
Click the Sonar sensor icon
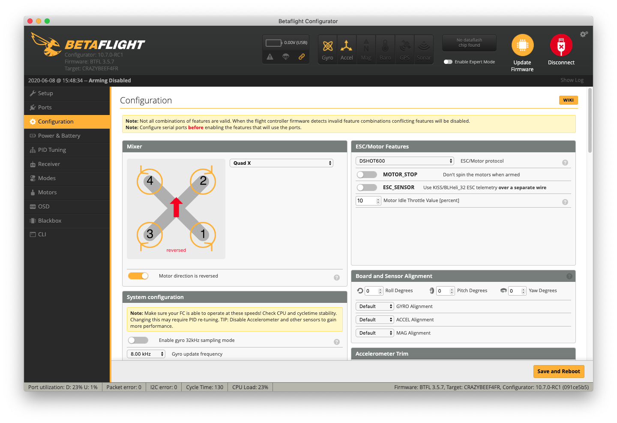point(424,45)
